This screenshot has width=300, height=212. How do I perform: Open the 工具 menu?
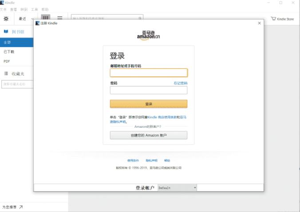coord(35,9)
